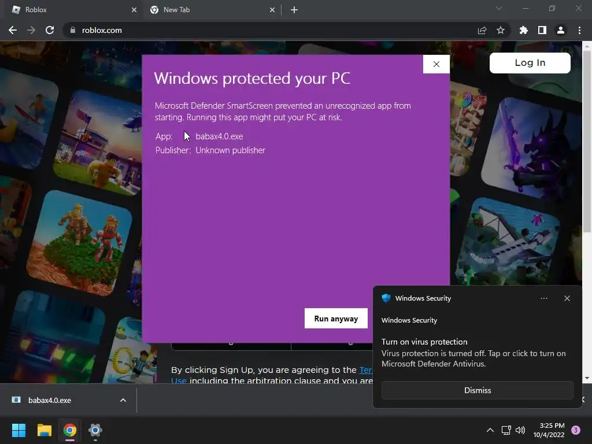Open the tab search dropdown arrow

pyautogui.click(x=499, y=8)
